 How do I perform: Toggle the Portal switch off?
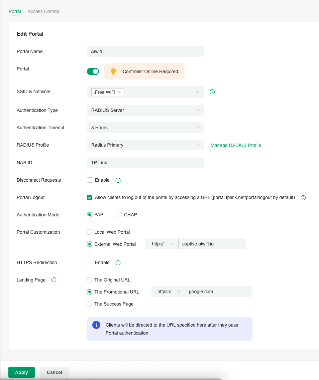[93, 71]
